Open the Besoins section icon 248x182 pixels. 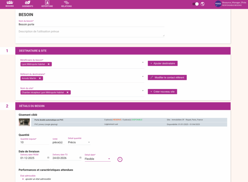coord(10,3)
